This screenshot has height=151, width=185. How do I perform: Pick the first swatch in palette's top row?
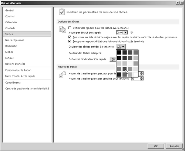tap(119, 53)
